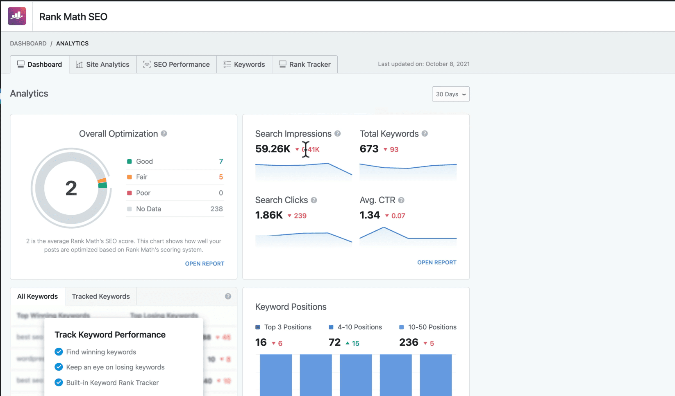Open the 30 Days range dropdown

coord(451,94)
